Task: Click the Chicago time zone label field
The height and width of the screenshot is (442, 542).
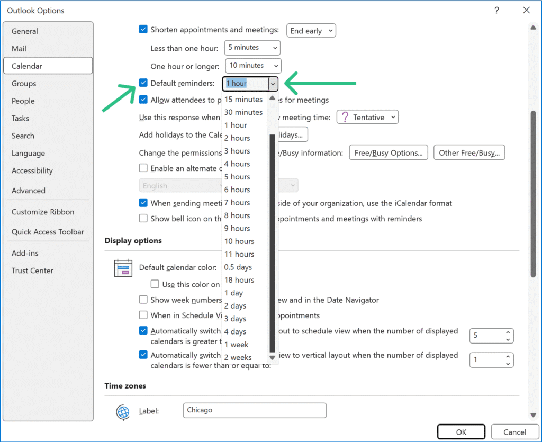Action: tap(254, 410)
